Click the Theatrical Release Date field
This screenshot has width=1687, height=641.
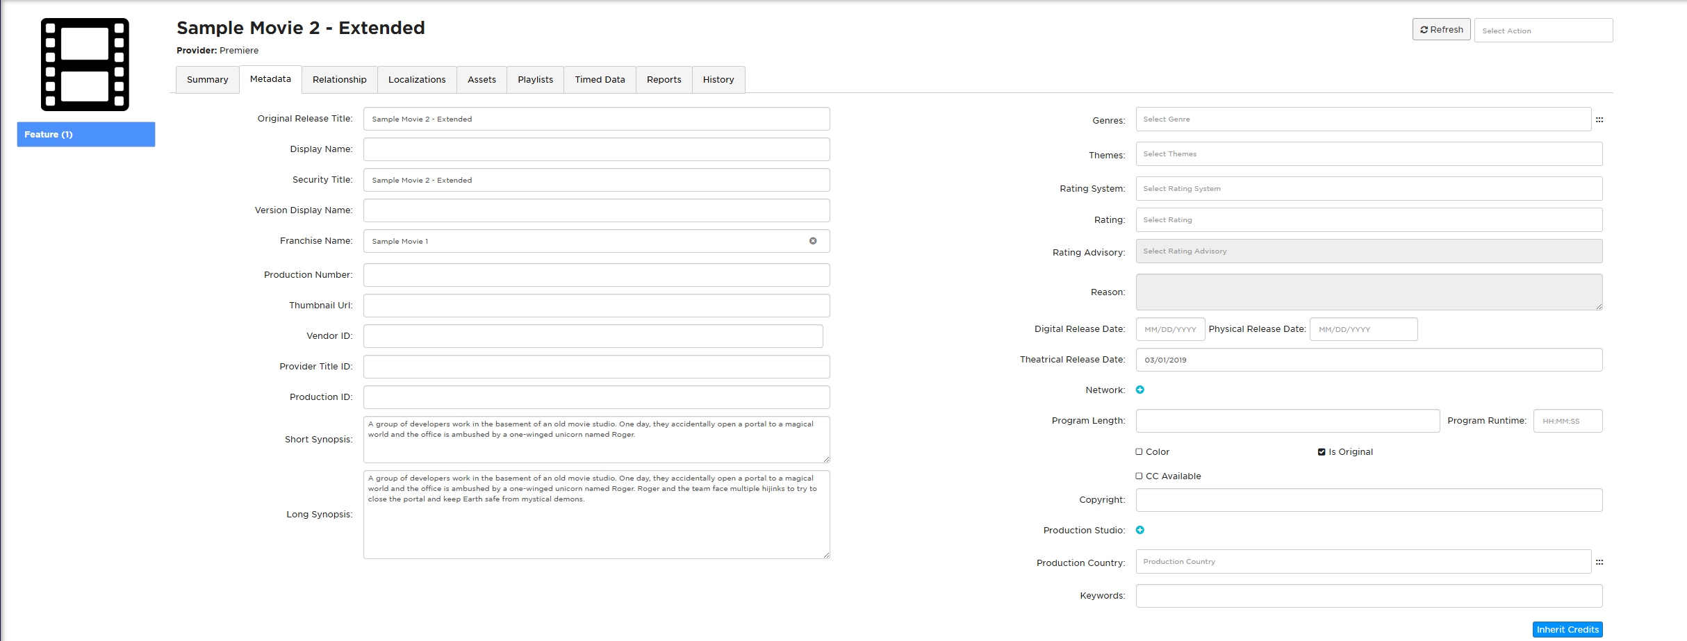pos(1369,360)
